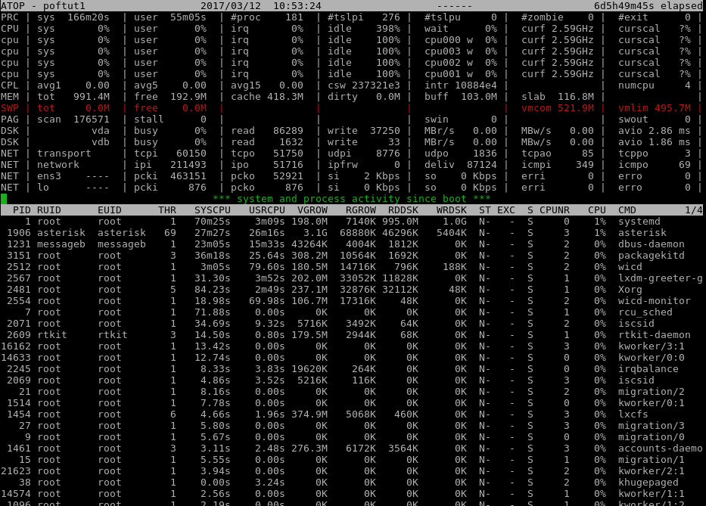706x506 pixels.
Task: Click the vda disk name
Action: pyautogui.click(x=101, y=131)
